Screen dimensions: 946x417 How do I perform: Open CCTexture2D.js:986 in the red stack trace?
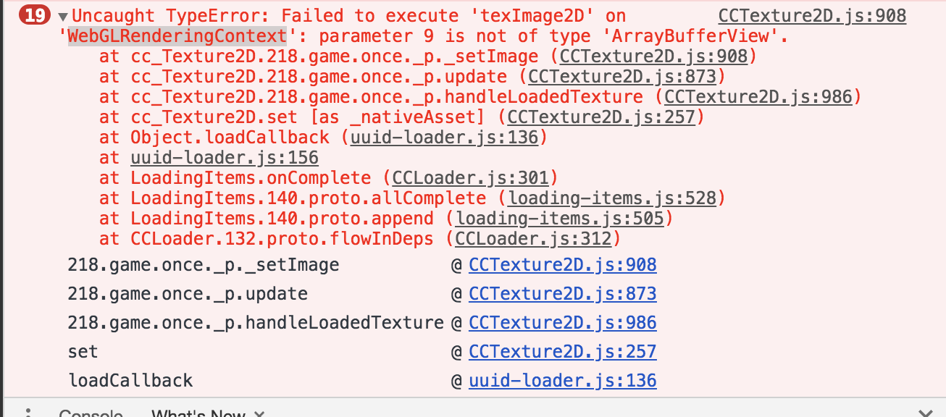tap(758, 97)
